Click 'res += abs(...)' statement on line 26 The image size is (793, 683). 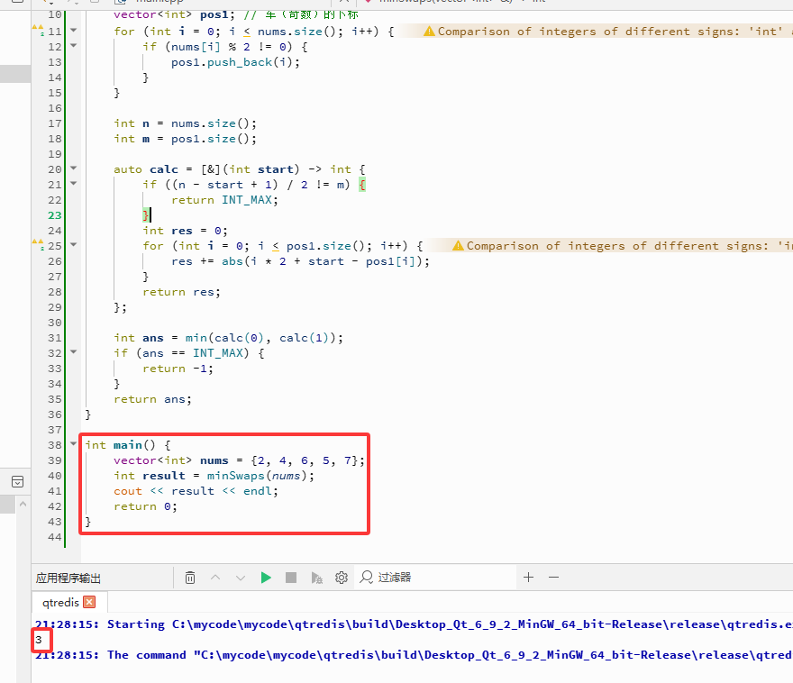tap(300, 261)
